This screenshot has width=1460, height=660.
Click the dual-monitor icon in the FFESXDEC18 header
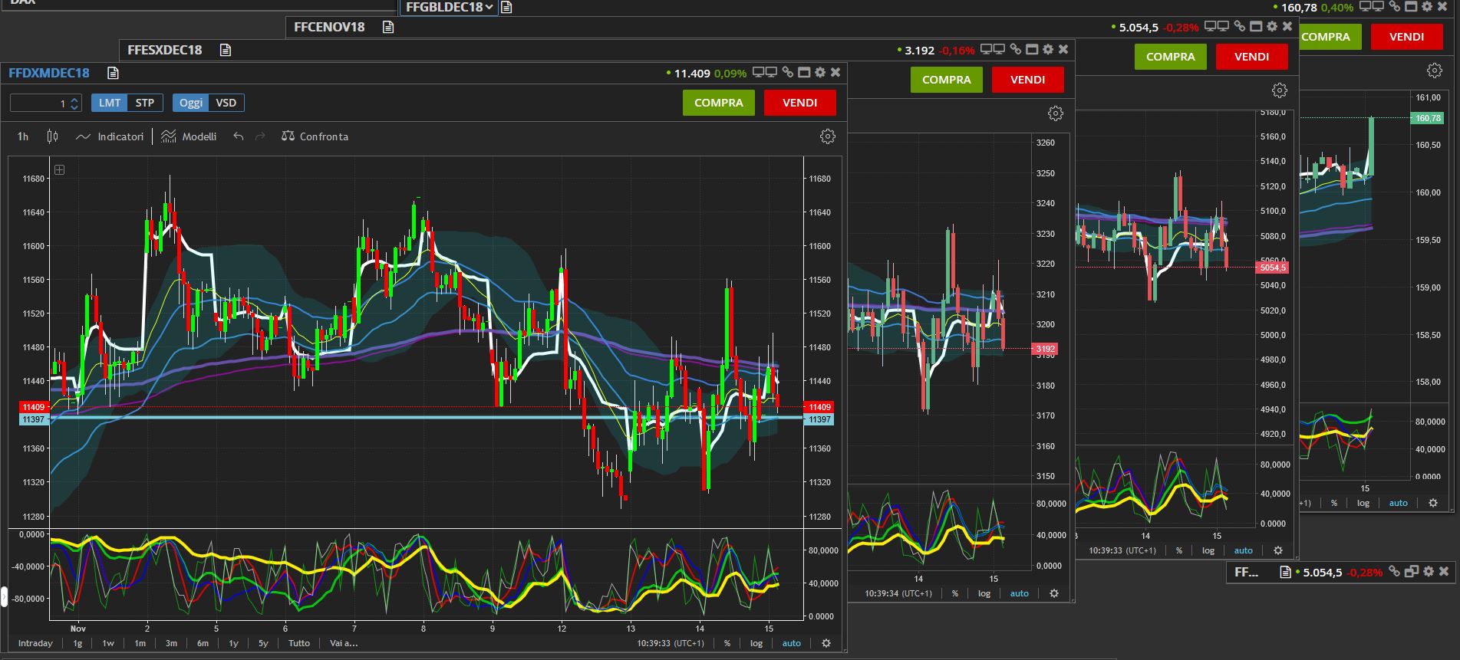pos(994,49)
